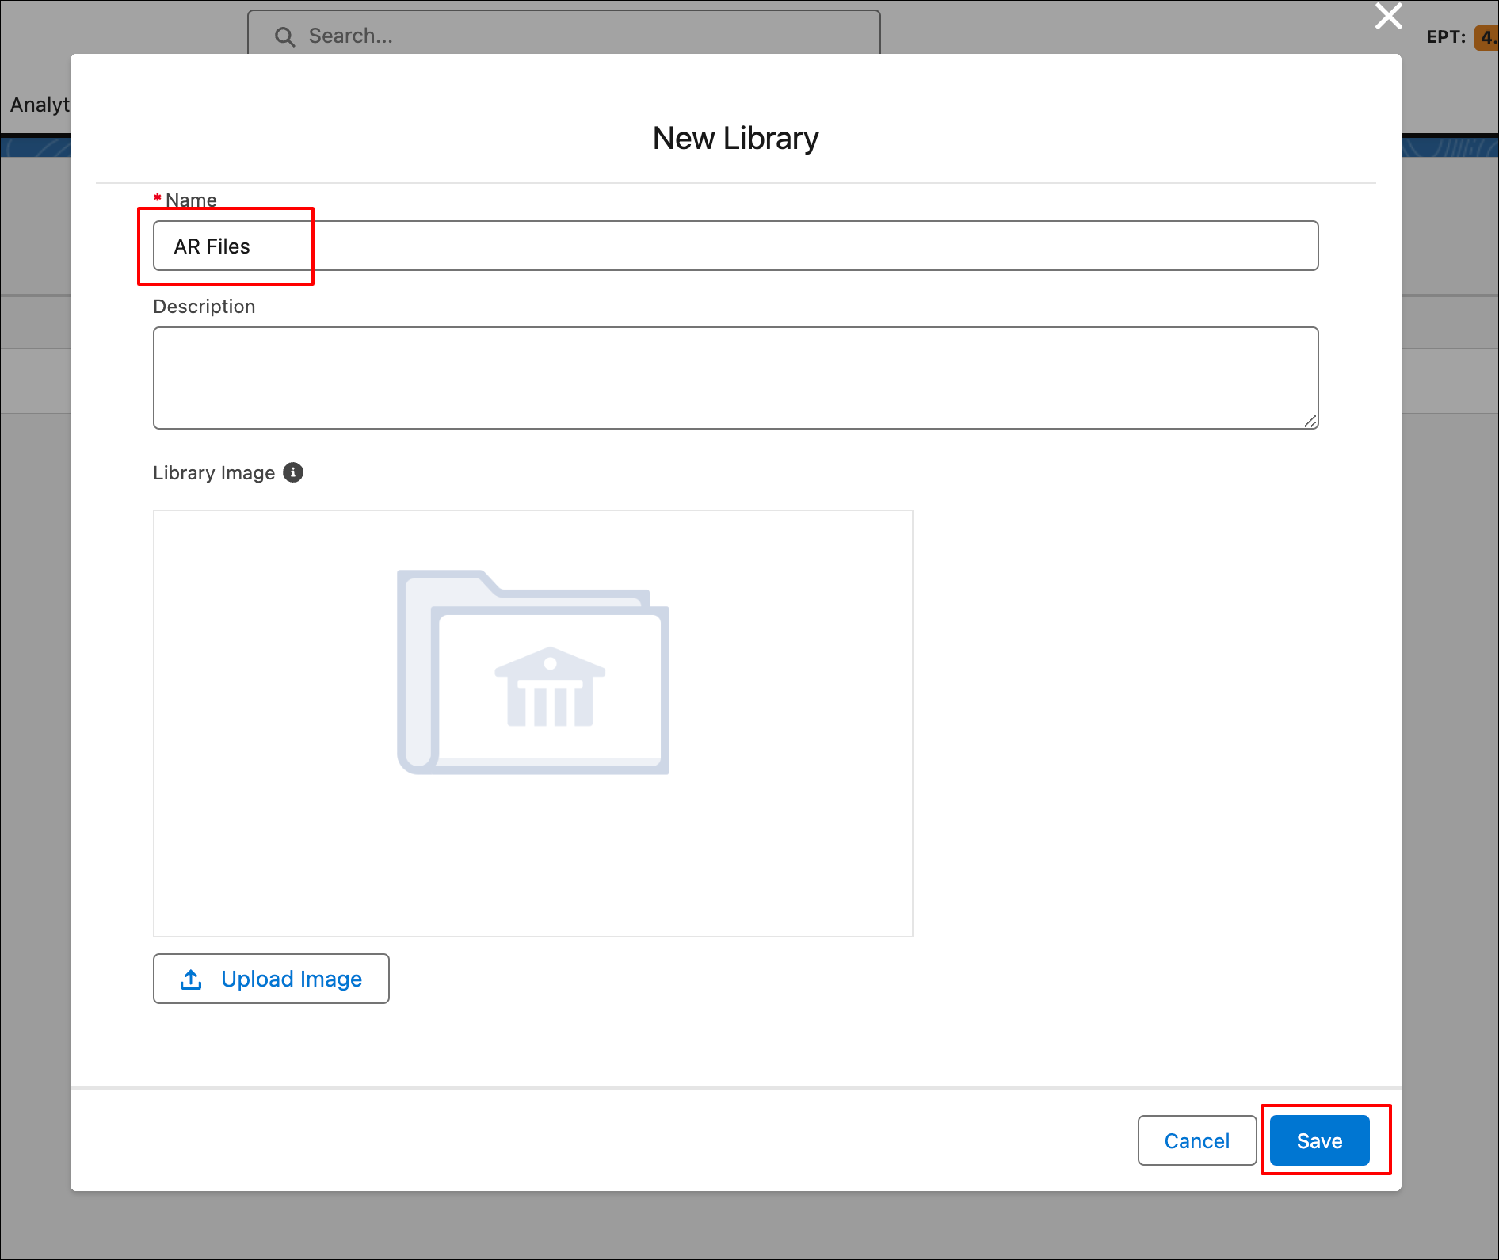Open Library Image info tooltip icon
The width and height of the screenshot is (1499, 1260).
click(293, 472)
